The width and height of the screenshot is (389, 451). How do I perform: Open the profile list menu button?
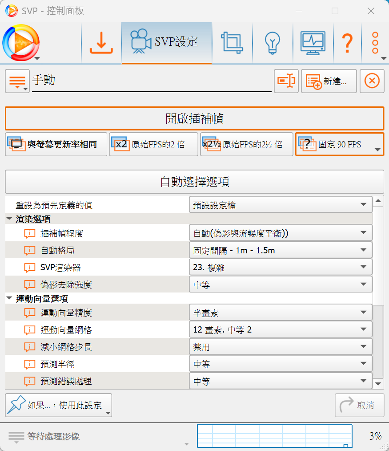click(17, 81)
